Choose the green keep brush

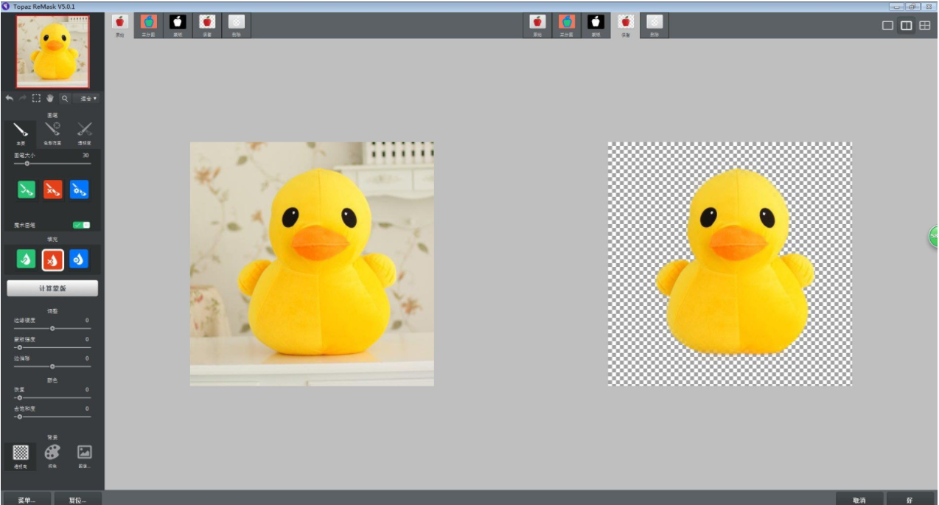point(27,189)
